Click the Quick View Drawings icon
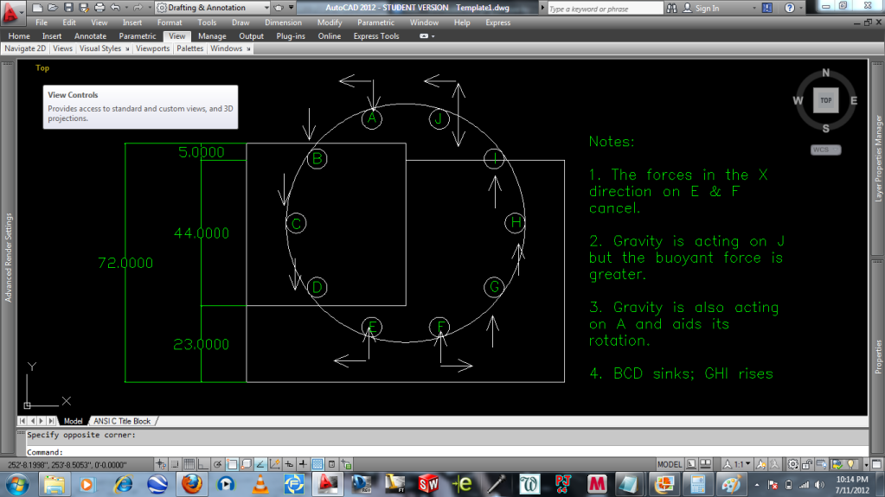Screen dimensions: 885x497 tap(706, 464)
